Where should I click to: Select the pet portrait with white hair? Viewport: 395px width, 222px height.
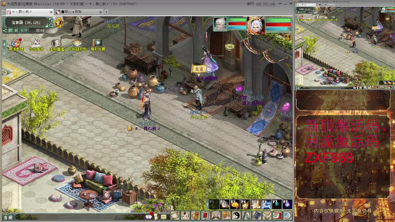[220, 24]
